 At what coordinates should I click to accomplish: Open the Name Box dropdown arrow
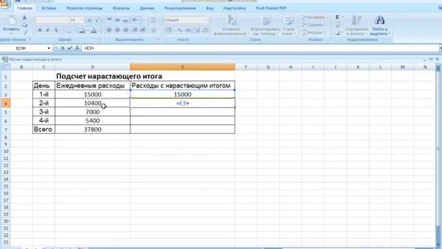coord(48,48)
